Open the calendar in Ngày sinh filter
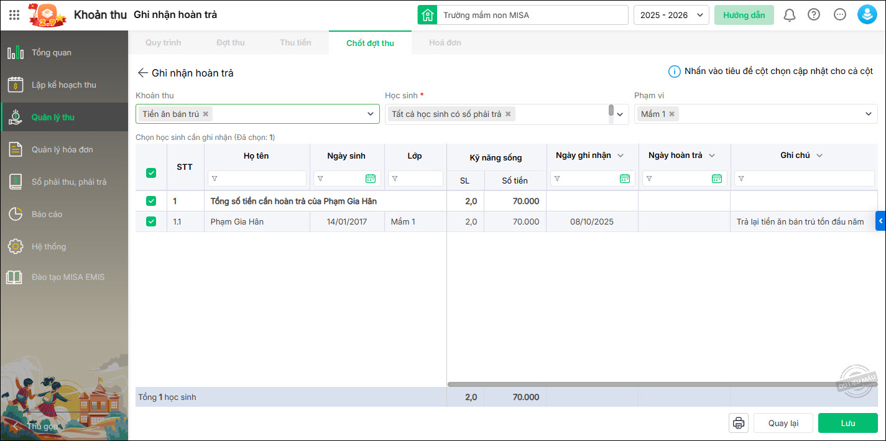886x441 pixels. point(371,179)
